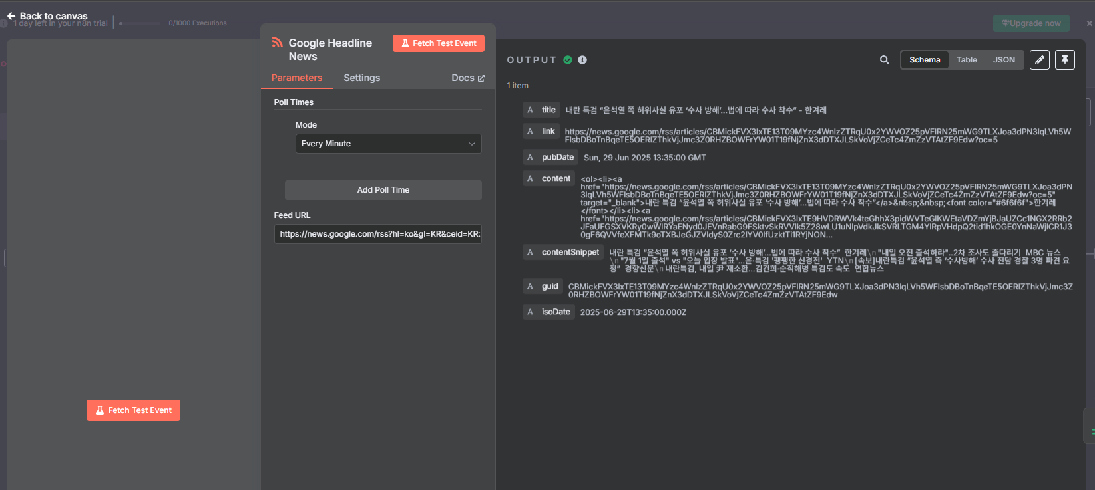This screenshot has width=1095, height=490.
Task: Switch to the Parameters tab
Action: click(297, 78)
